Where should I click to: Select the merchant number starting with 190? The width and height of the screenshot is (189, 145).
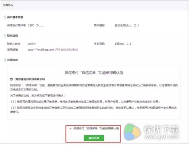click(36, 25)
